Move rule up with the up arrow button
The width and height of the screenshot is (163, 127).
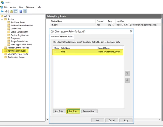[x=127, y=73]
